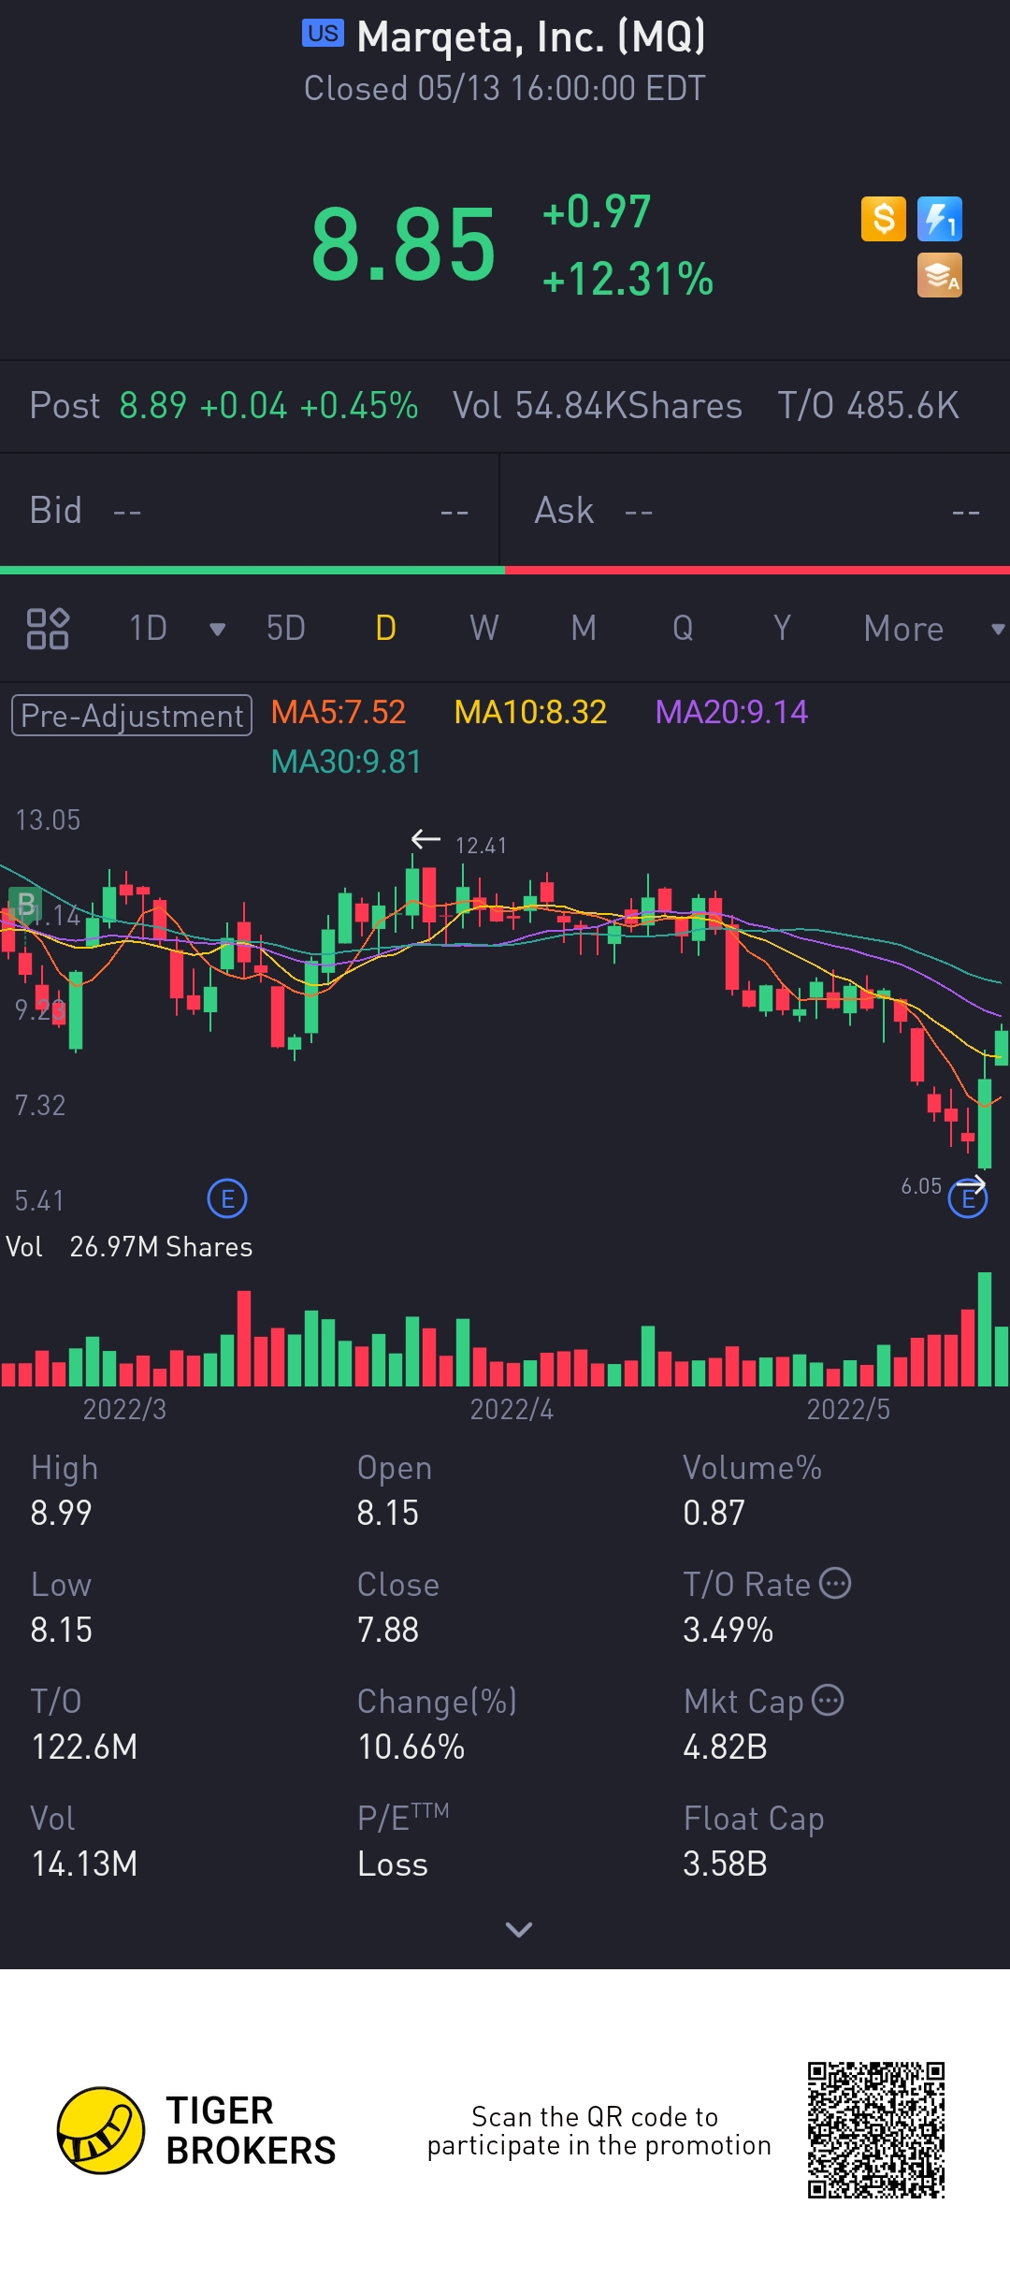The image size is (1010, 2292).
Task: Tap the 12.41 high price label
Action: point(481,846)
